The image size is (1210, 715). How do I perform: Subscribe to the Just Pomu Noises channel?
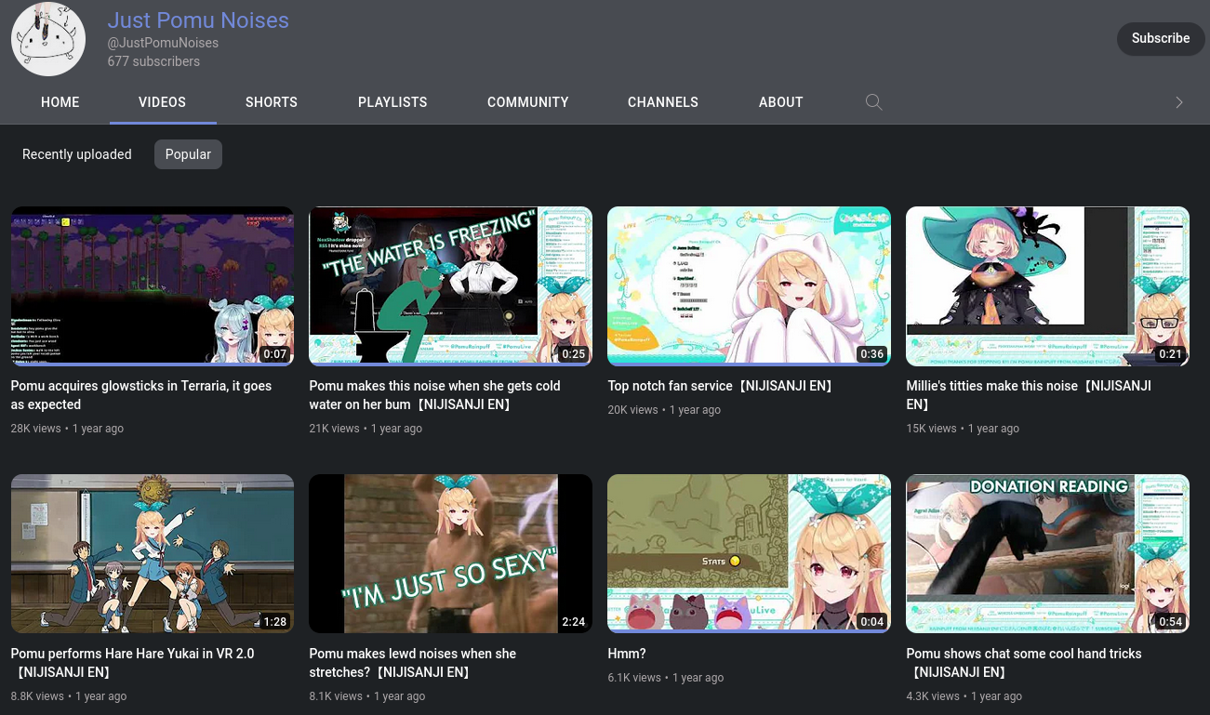click(1161, 39)
